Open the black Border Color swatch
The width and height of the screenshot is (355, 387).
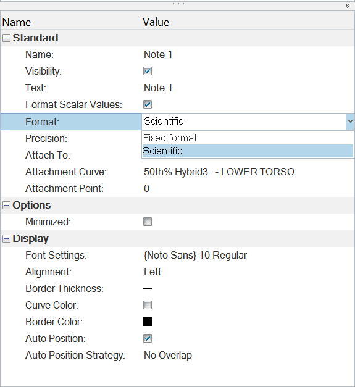tap(148, 322)
